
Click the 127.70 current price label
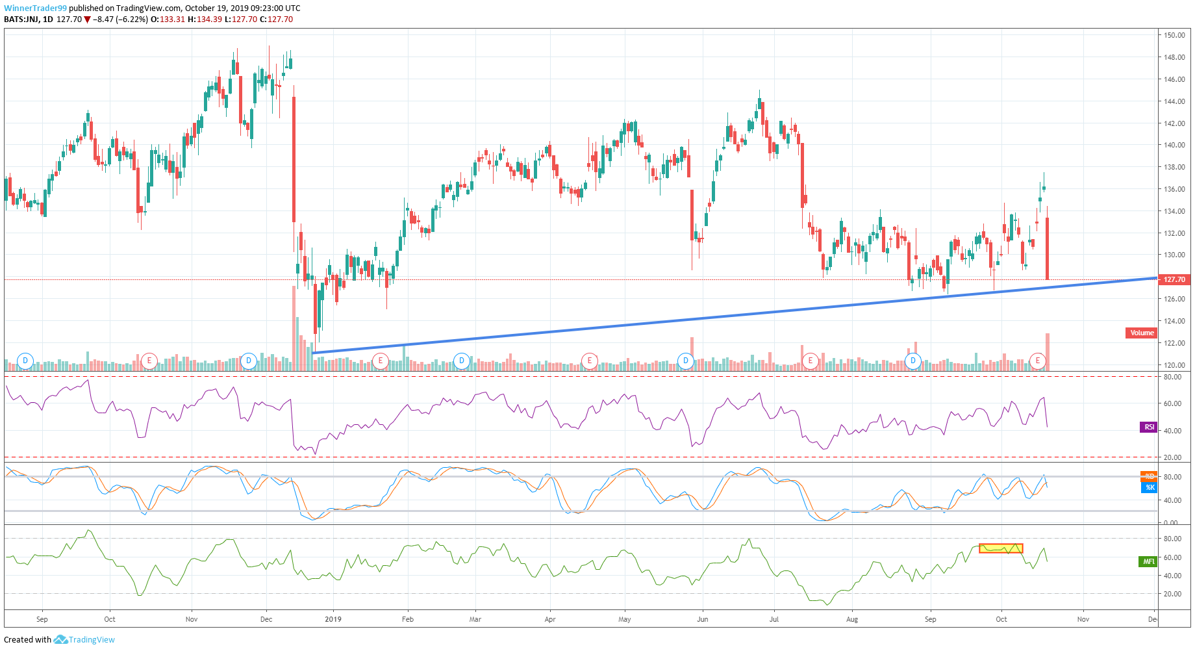[1174, 279]
